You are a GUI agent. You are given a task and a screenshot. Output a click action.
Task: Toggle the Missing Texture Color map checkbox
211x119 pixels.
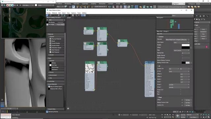coord(182,102)
